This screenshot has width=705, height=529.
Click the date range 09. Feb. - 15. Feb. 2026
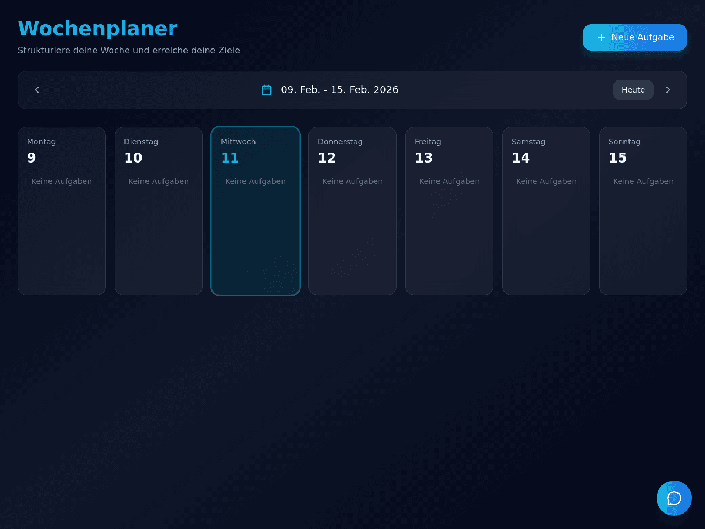(x=340, y=90)
